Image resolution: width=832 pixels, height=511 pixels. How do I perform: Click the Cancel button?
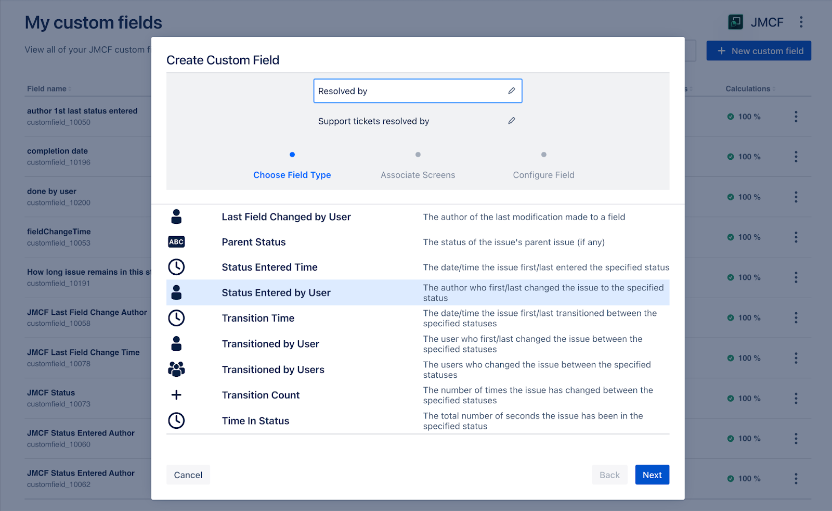[188, 475]
